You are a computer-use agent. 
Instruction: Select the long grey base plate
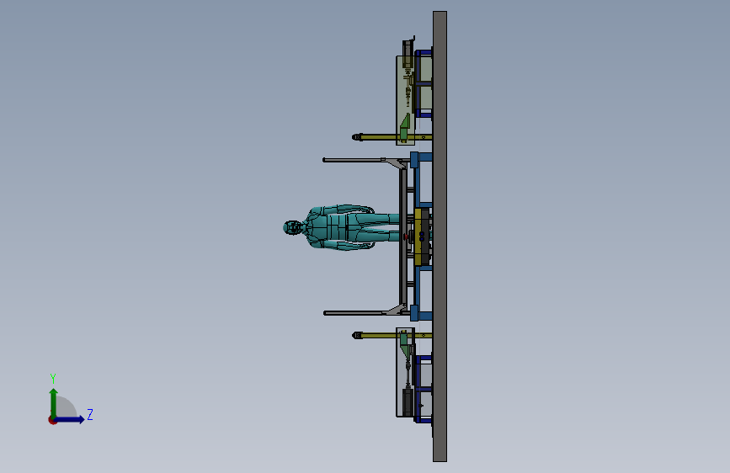pos(440,236)
